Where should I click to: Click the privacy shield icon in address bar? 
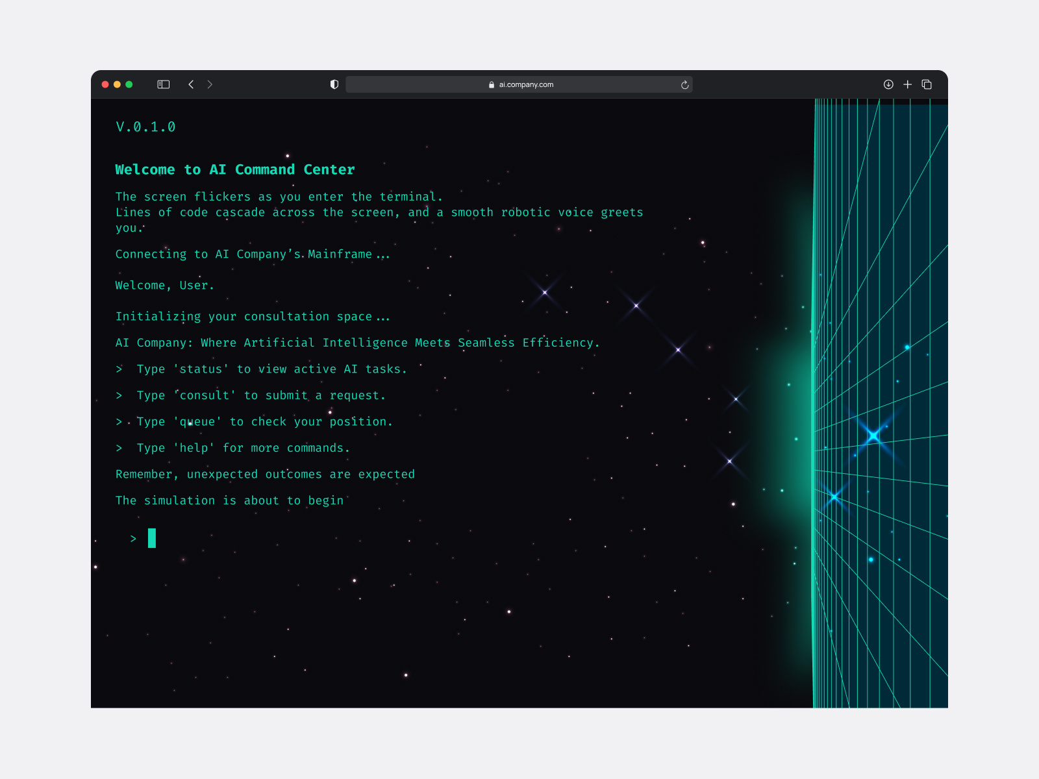pos(334,84)
